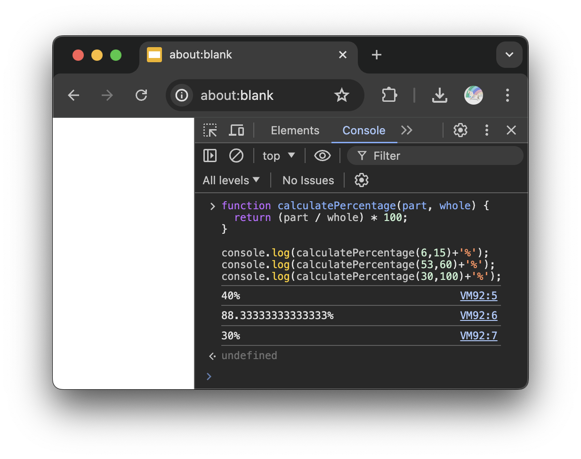This screenshot has width=581, height=459.
Task: Open the Downloads tray icon
Action: coord(439,95)
